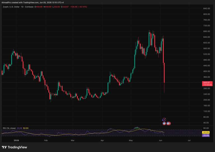Click the 760.00 price axis label

point(207,20)
